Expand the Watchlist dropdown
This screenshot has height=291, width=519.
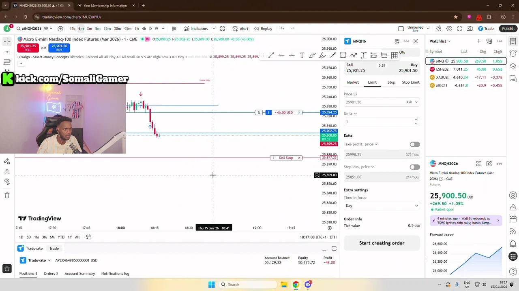[440, 41]
